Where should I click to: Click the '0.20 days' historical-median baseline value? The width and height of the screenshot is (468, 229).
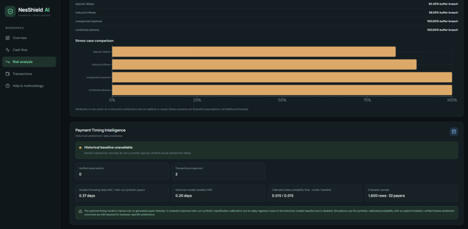click(183, 196)
